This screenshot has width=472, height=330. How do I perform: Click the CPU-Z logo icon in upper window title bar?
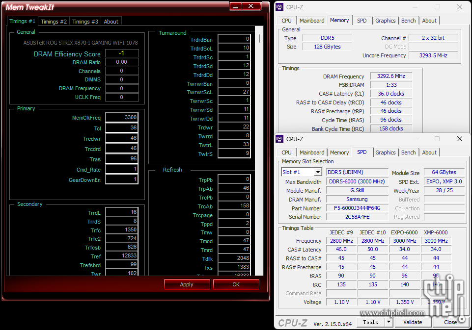pyautogui.click(x=279, y=6)
